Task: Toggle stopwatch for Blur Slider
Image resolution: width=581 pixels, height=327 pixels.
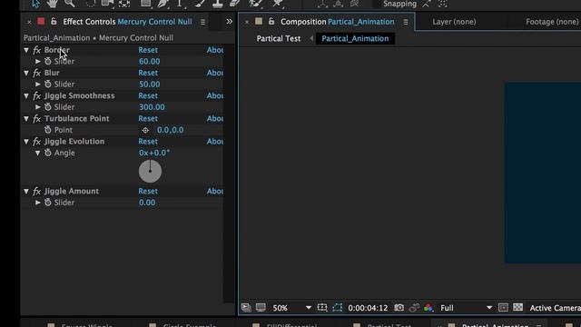Action: 48,84
